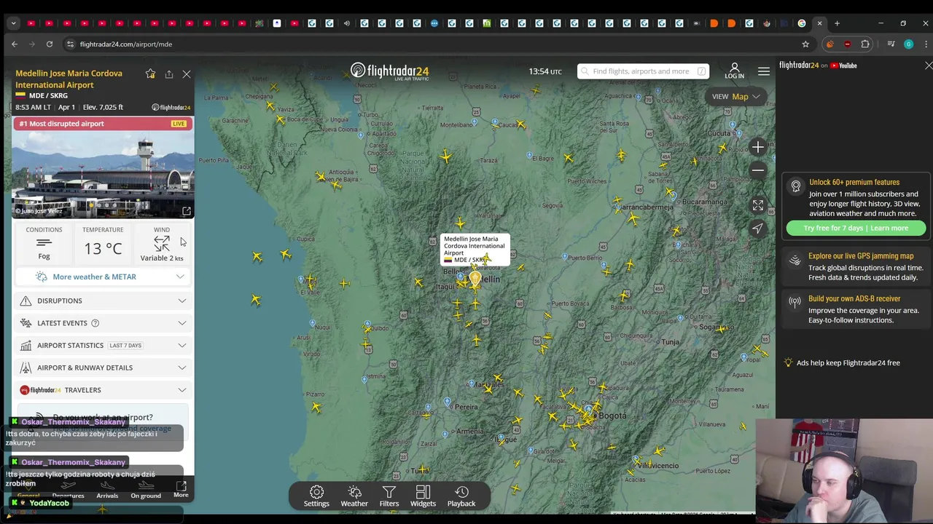
Task: Open the VIEW Map dropdown
Action: click(735, 97)
